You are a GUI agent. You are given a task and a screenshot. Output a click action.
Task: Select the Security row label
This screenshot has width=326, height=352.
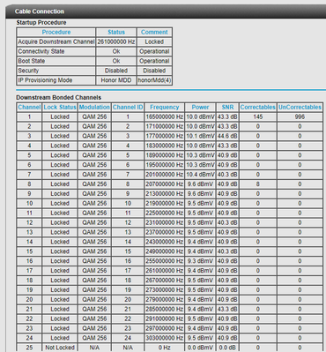pyautogui.click(x=56, y=71)
